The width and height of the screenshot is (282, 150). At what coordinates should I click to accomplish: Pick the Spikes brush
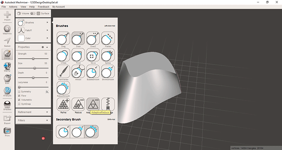click(108, 55)
